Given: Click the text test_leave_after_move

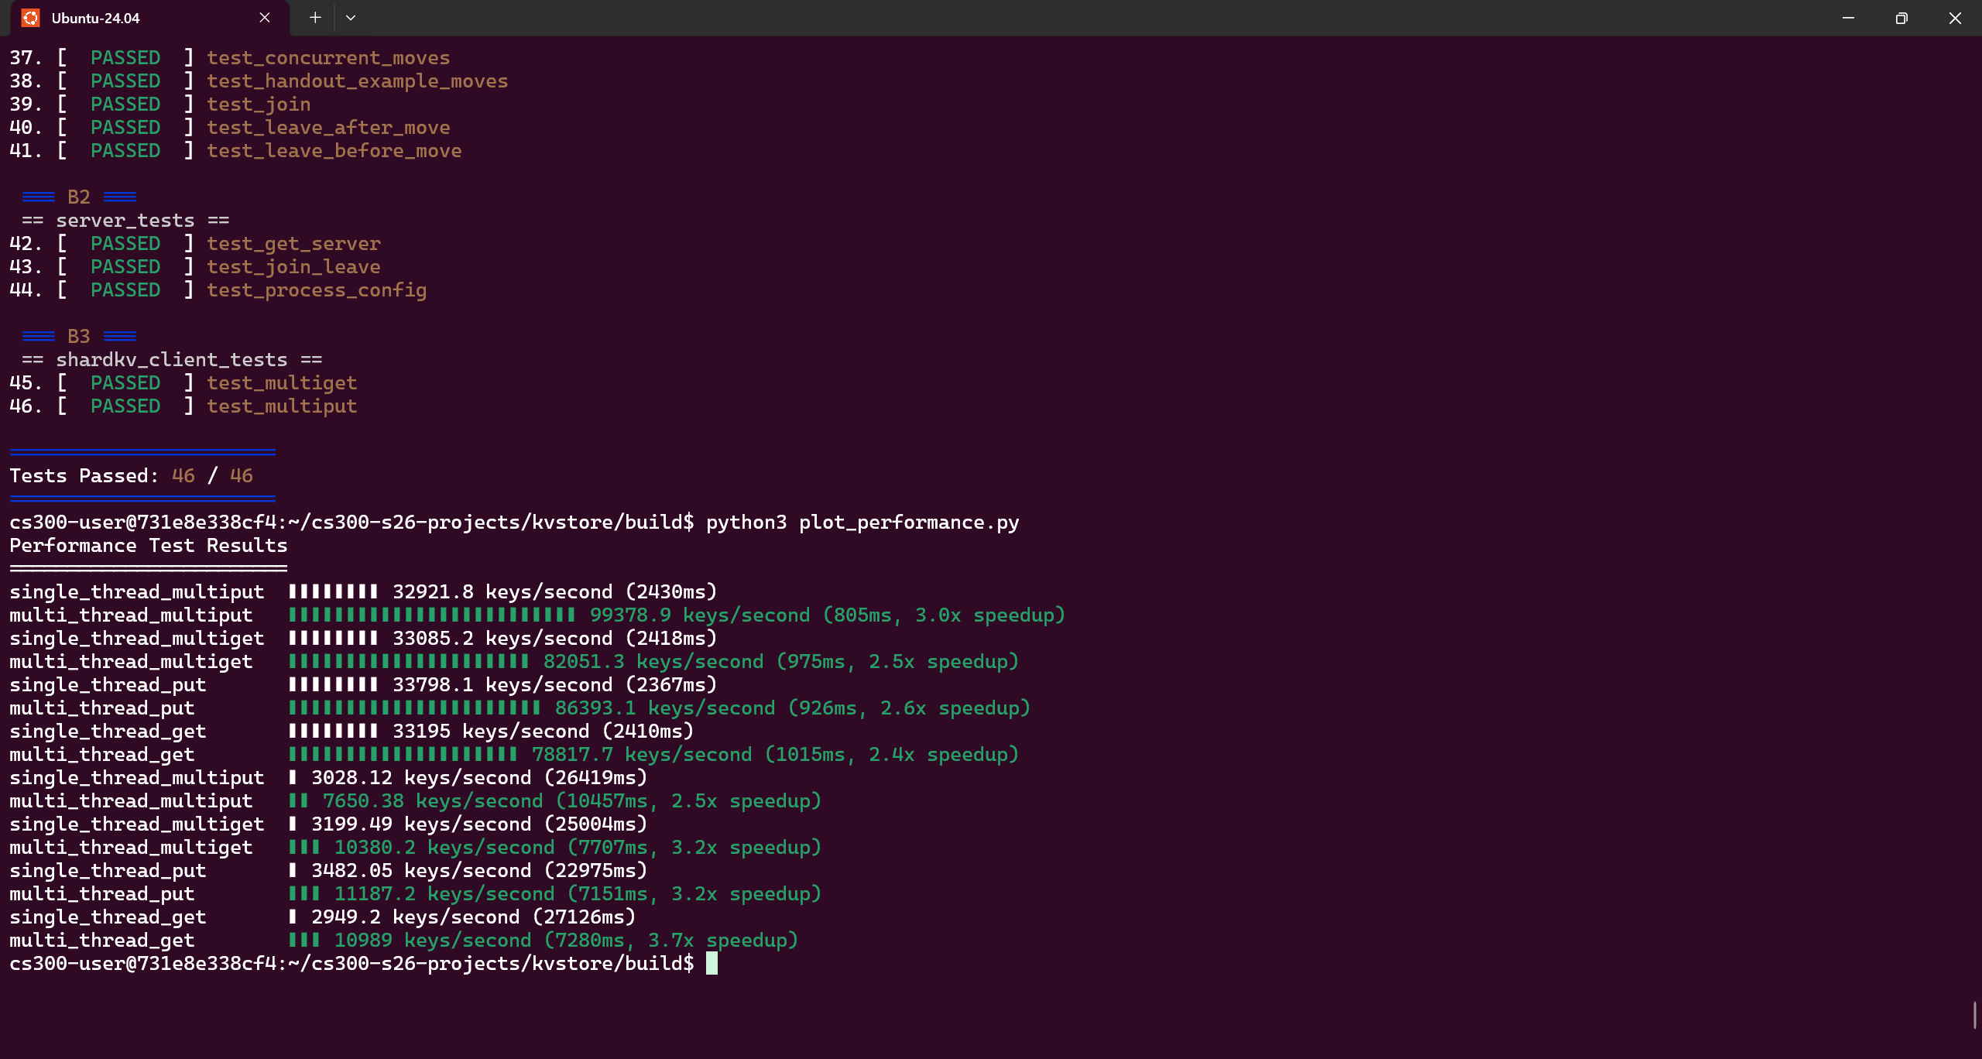Looking at the screenshot, I should click(328, 128).
